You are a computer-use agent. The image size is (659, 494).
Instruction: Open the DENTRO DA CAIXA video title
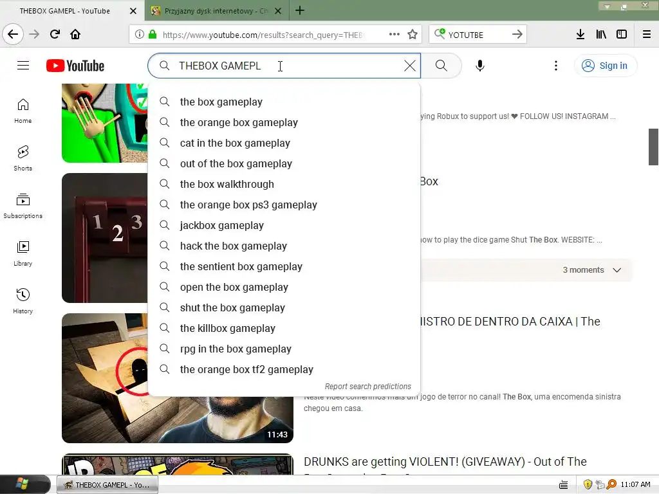pyautogui.click(x=510, y=322)
